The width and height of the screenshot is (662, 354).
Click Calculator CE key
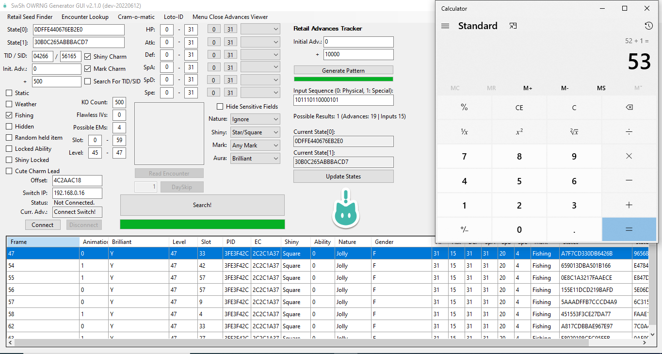pos(519,108)
